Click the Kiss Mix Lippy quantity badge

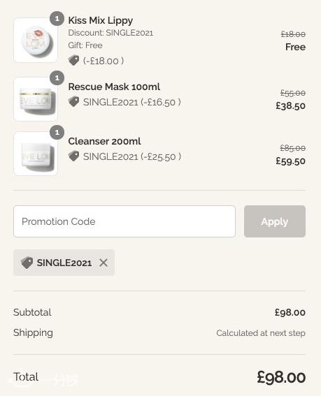57,18
